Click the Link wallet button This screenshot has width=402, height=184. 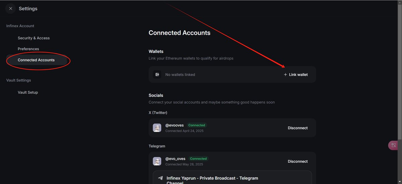pyautogui.click(x=296, y=75)
